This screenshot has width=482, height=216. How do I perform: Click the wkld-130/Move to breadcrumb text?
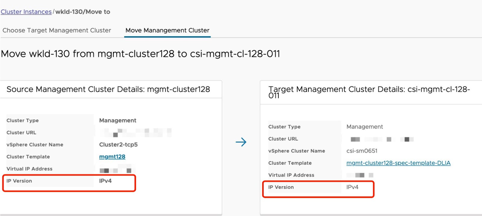[x=83, y=12]
